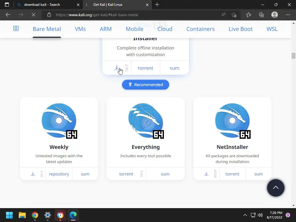This screenshot has width=296, height=222.
Task: Select the Containers tab
Action: (201, 29)
